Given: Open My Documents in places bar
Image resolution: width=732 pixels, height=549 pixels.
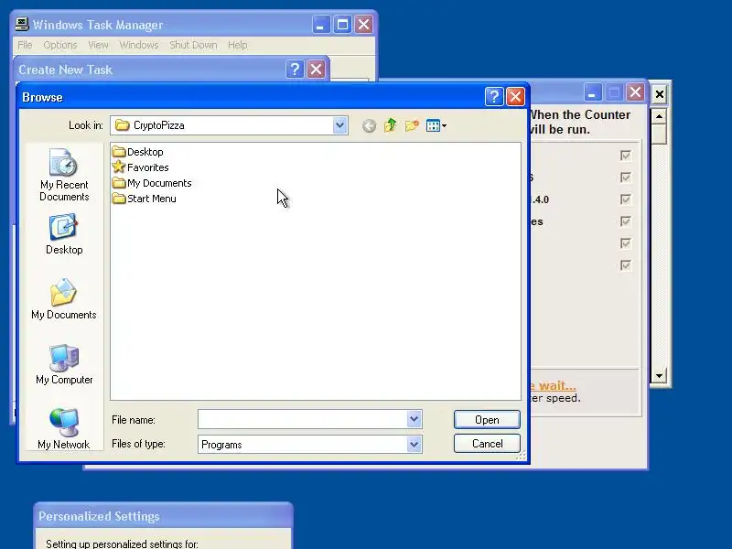Looking at the screenshot, I should pos(64,299).
